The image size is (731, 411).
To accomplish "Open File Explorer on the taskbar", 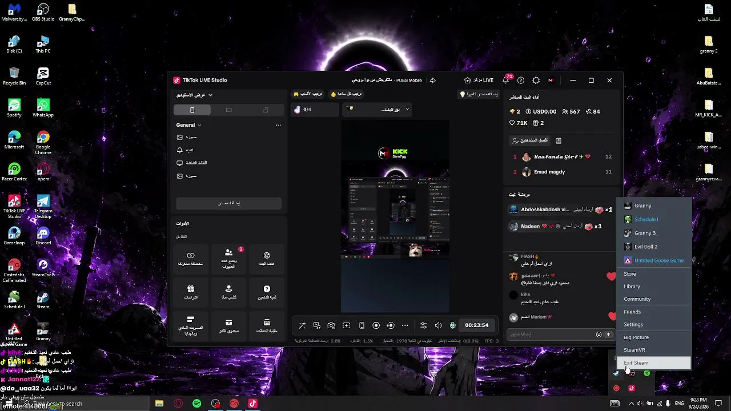I will point(159,404).
